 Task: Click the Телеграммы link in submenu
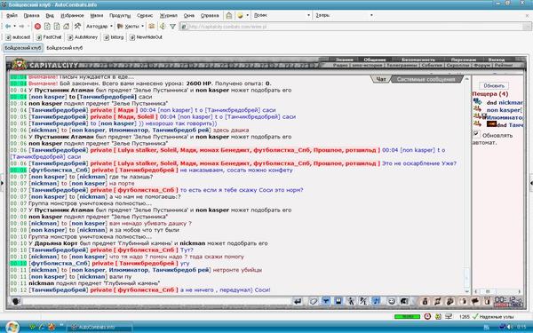402,65
